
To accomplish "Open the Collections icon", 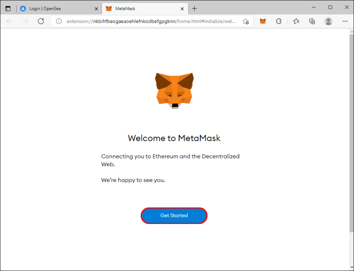I will (312, 21).
